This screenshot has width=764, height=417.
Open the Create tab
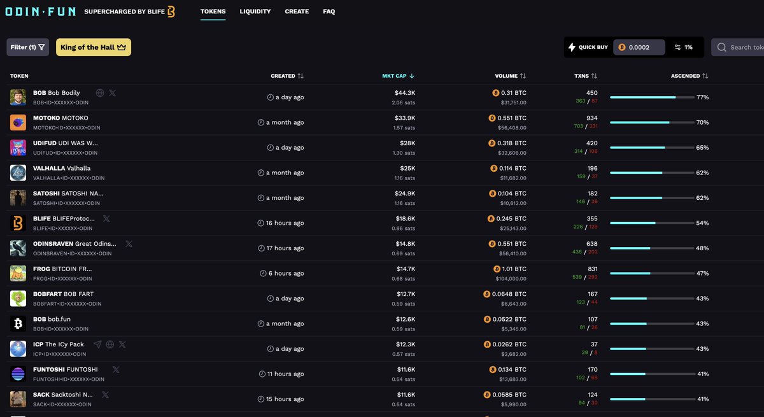pyautogui.click(x=297, y=11)
